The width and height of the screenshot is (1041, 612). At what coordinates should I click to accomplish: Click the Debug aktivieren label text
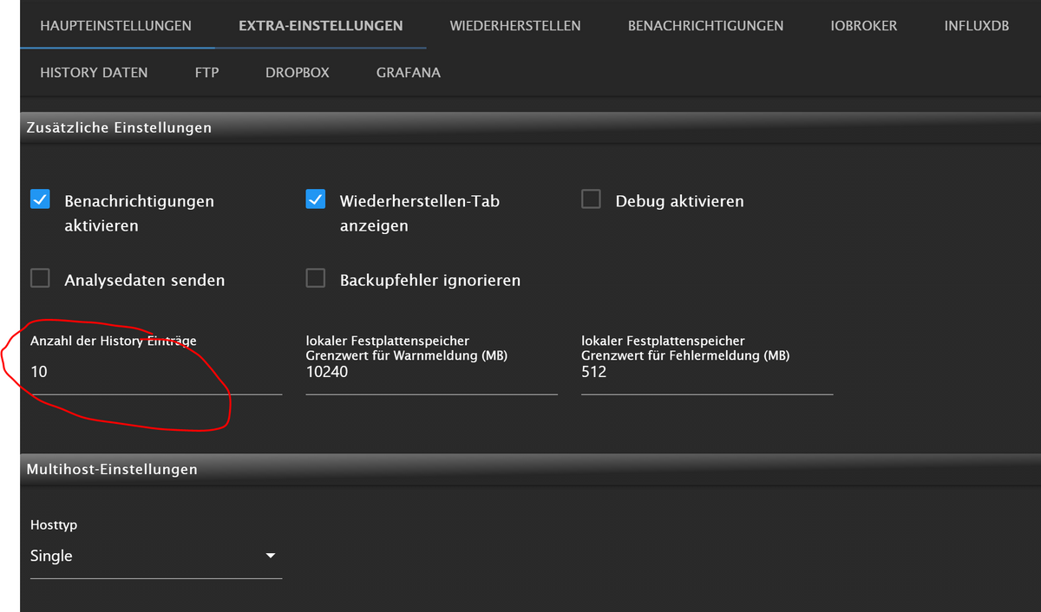click(x=679, y=201)
